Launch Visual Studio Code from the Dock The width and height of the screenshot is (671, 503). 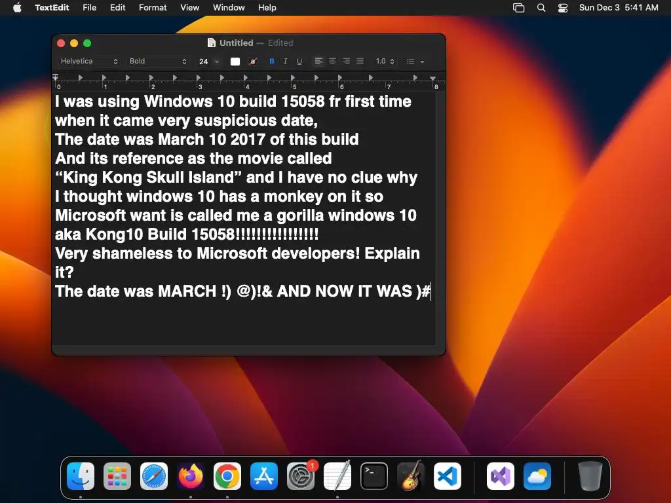(x=448, y=476)
